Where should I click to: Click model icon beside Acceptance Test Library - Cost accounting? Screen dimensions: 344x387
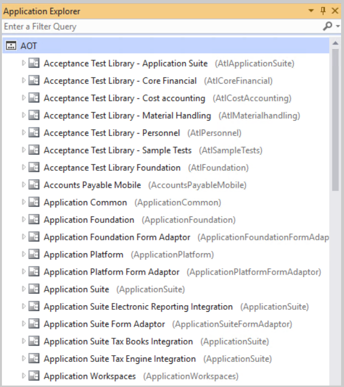tap(34, 98)
